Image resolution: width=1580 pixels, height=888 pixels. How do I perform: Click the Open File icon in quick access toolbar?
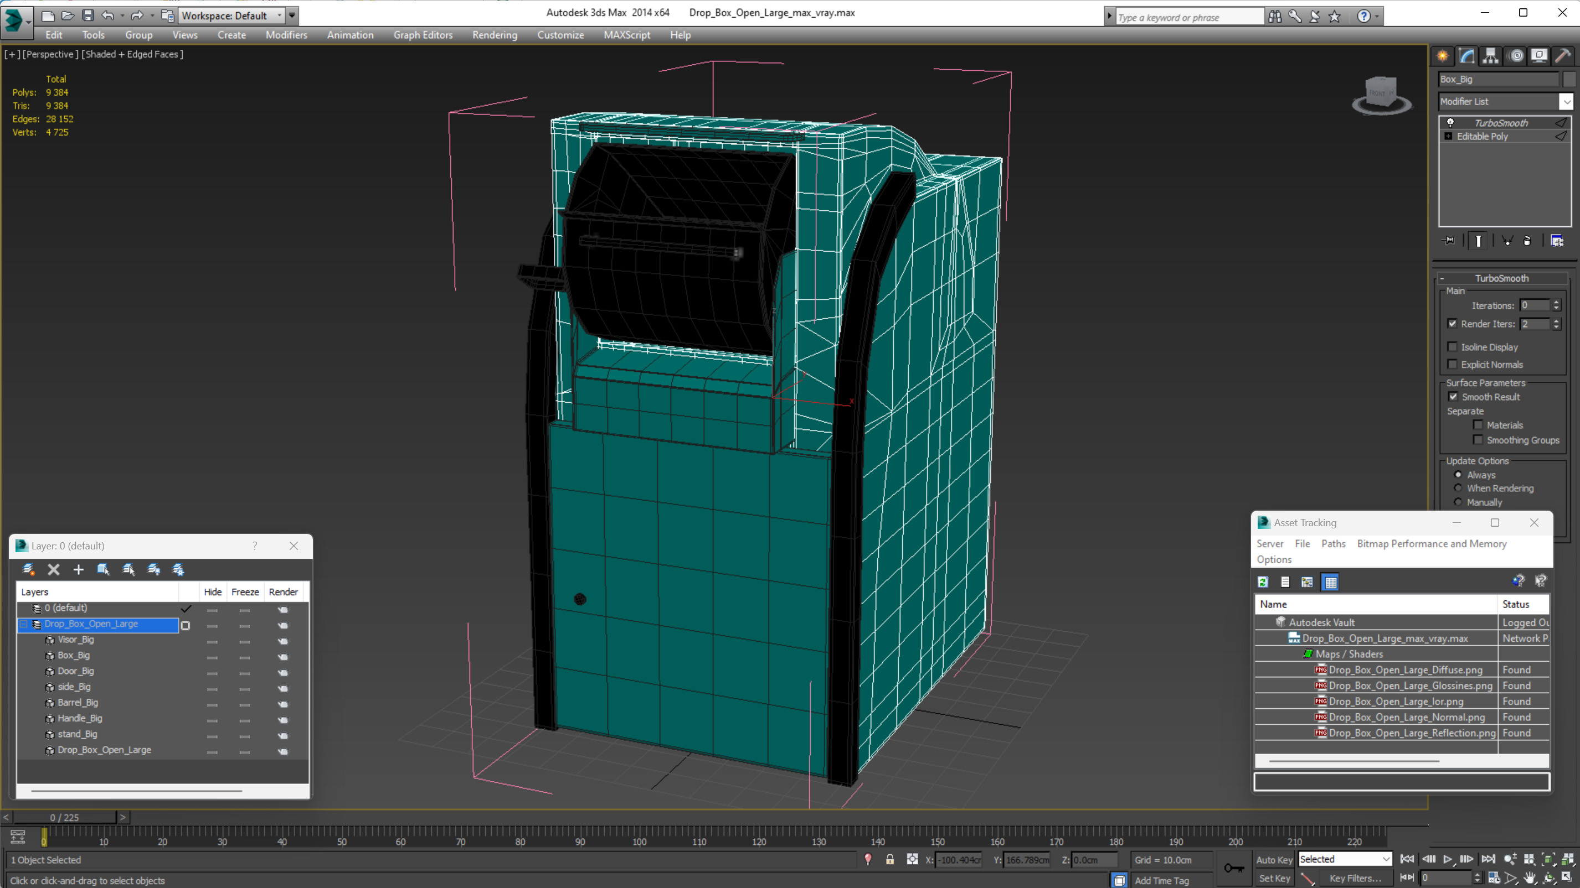click(68, 15)
